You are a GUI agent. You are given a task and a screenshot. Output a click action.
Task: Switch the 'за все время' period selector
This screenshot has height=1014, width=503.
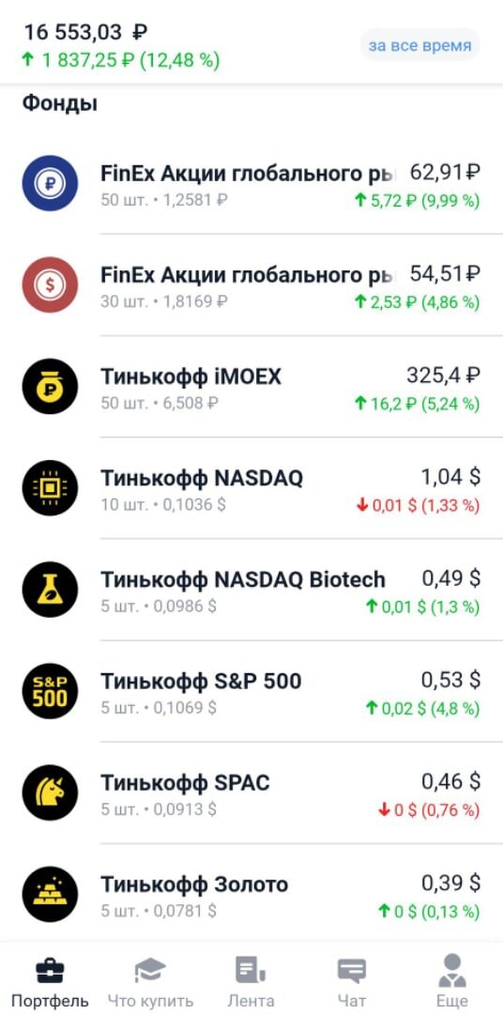pos(419,46)
